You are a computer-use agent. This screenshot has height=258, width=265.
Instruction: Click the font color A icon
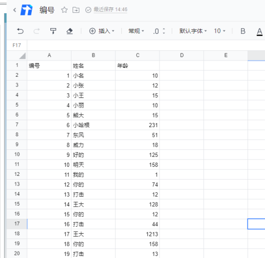click(259, 31)
